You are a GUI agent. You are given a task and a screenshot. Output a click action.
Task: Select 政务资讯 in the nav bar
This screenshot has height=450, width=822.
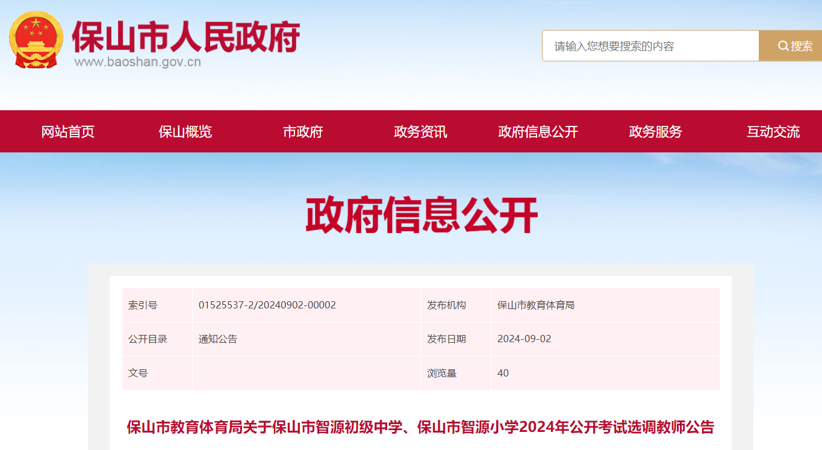point(420,131)
